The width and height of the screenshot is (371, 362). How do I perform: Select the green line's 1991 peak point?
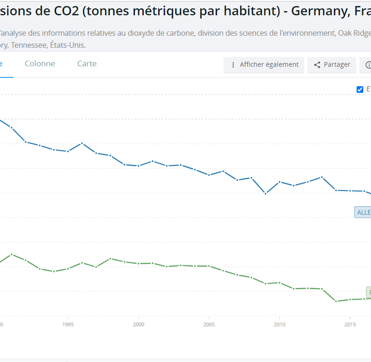pyautogui.click(x=12, y=254)
